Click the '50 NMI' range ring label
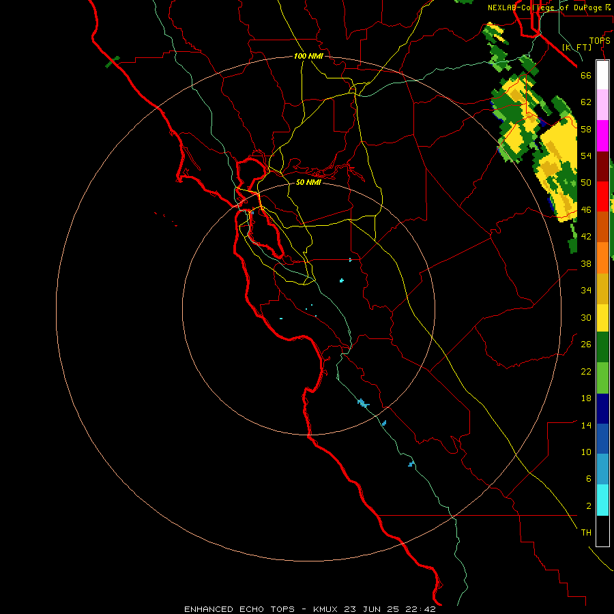Viewport: 614px width, 614px height. 308,182
